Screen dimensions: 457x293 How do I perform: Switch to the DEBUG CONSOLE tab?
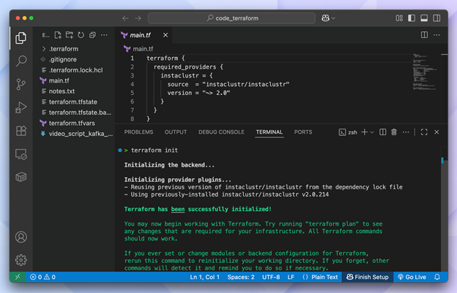221,132
